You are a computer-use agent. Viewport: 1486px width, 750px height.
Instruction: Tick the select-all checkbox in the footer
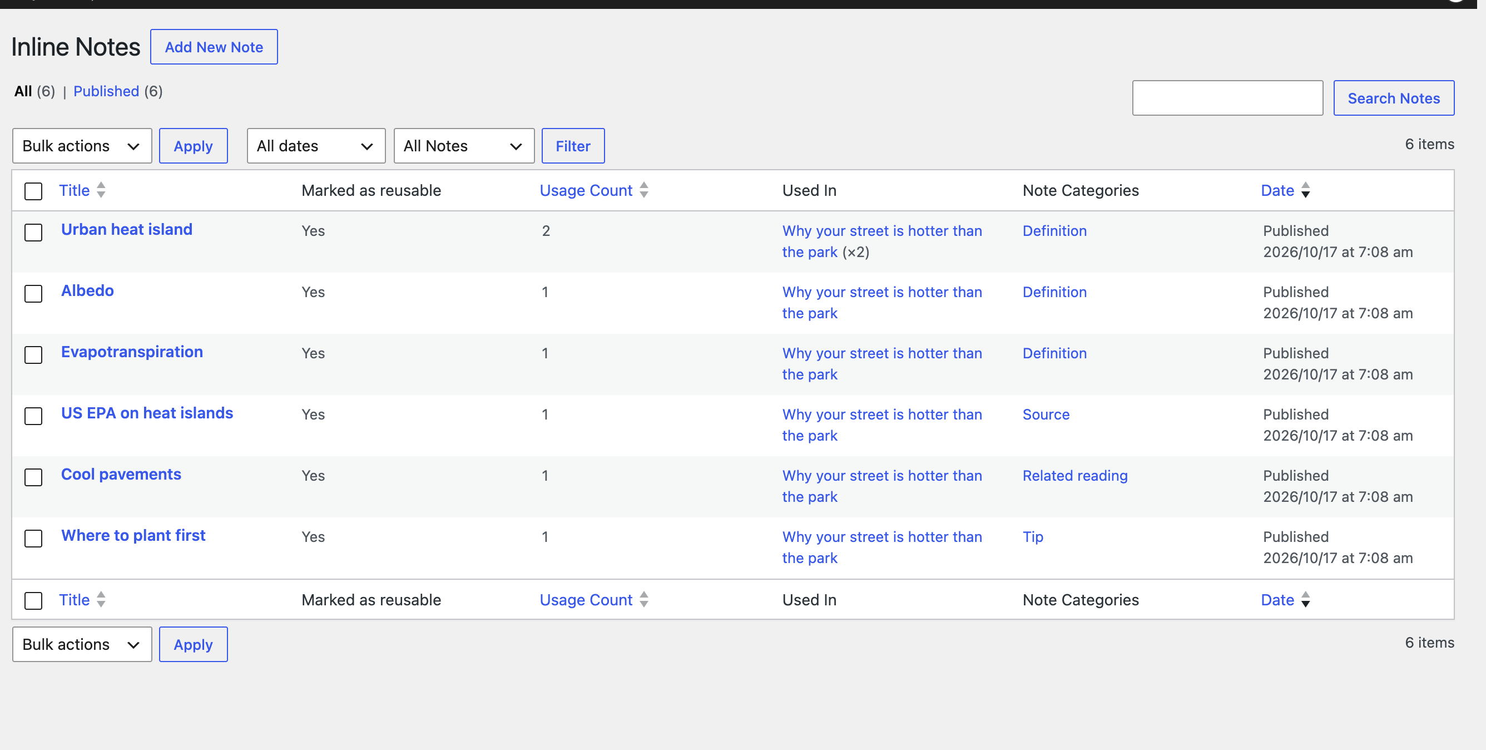(33, 600)
